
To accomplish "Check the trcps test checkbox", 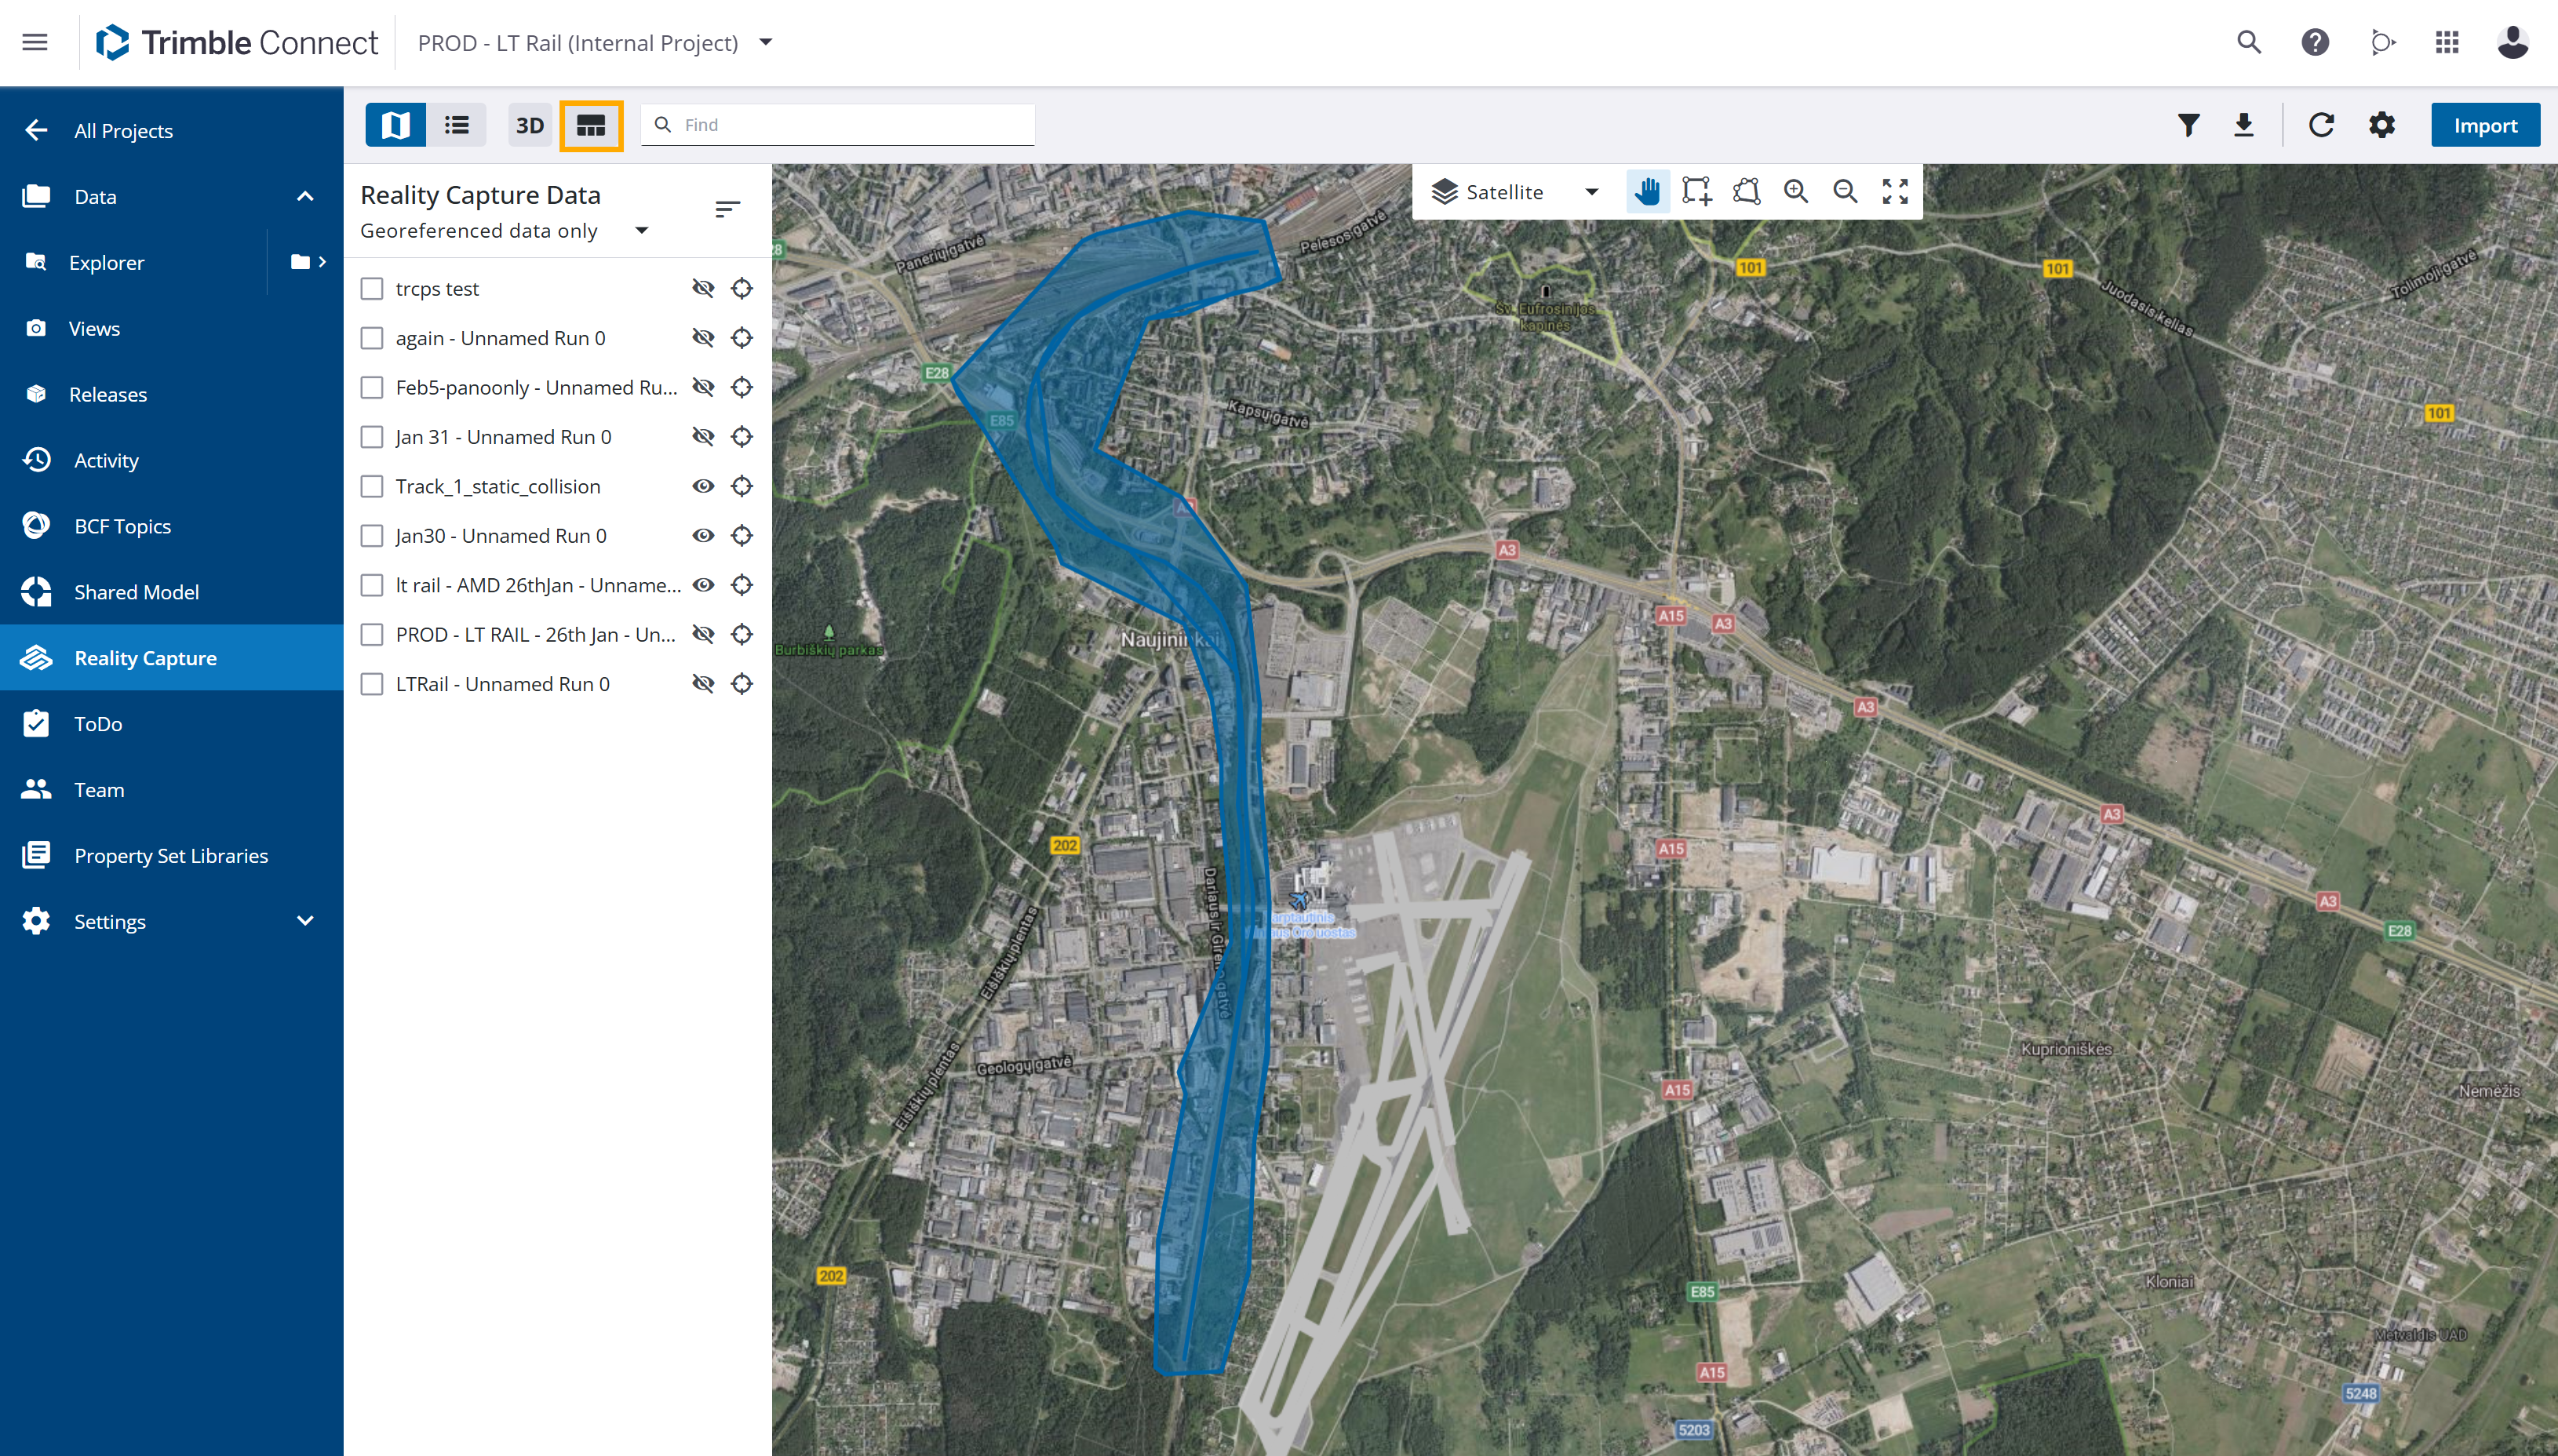I will [372, 289].
